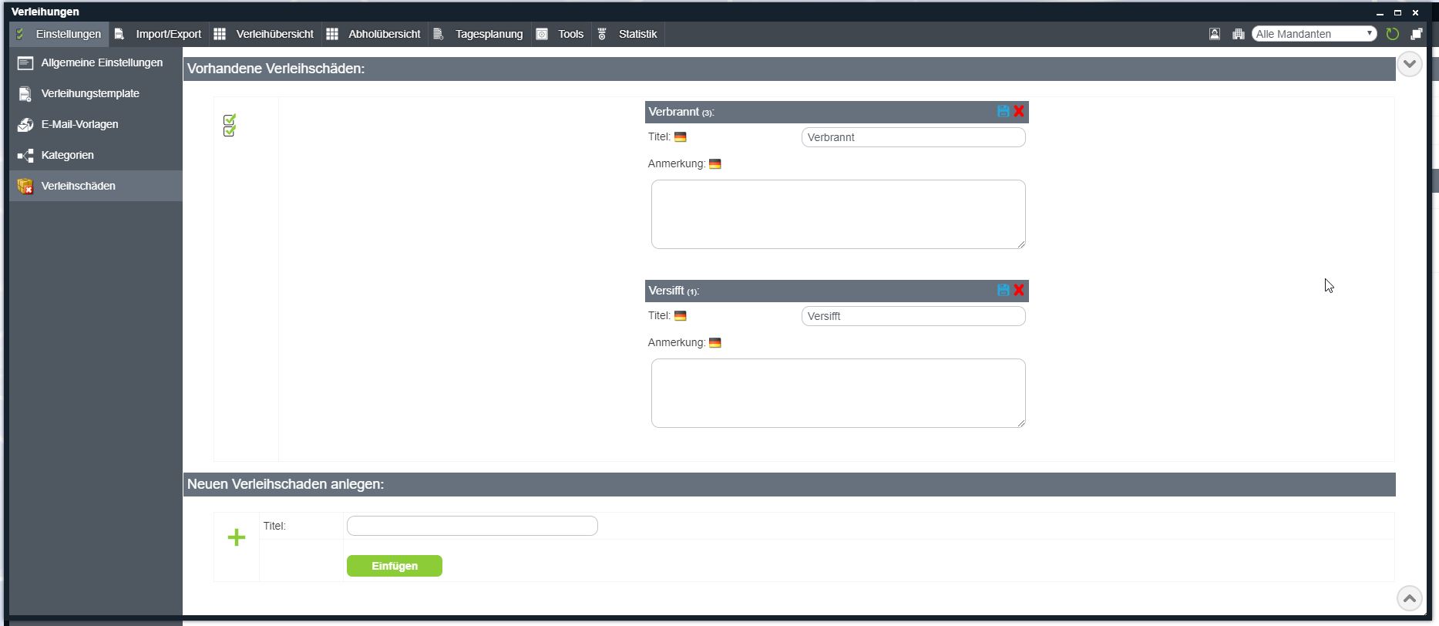Click the green refresh icon
Screen dimensions: 1439x626
coord(1392,34)
